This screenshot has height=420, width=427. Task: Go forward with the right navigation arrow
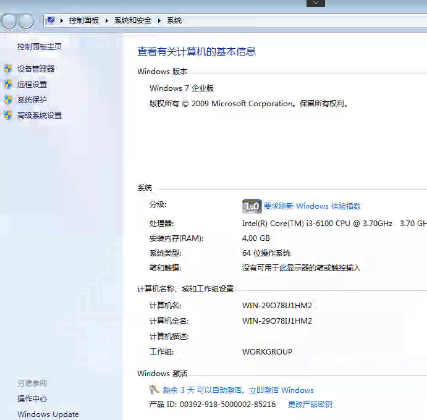(26, 21)
